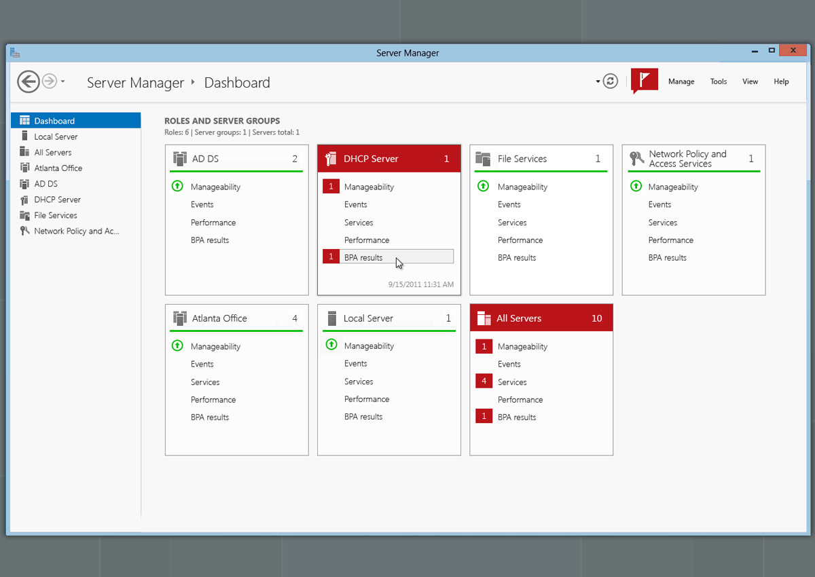
Task: Open Services in the DHCP Server tile
Action: tap(359, 223)
